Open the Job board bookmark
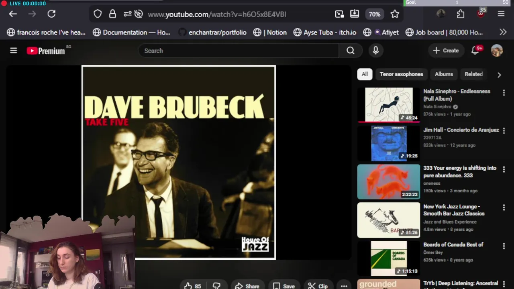Image resolution: width=514 pixels, height=289 pixels. click(444, 32)
